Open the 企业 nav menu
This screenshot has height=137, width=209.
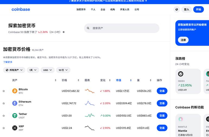103,9
